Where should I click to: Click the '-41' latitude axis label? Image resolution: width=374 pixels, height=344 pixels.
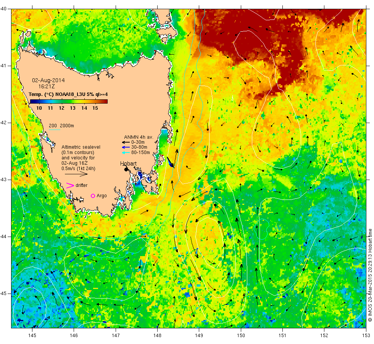3,66
